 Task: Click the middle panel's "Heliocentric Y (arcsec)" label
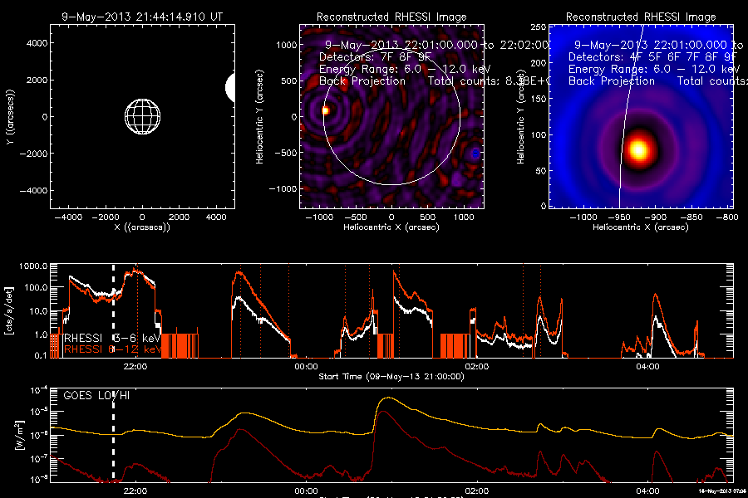259,117
